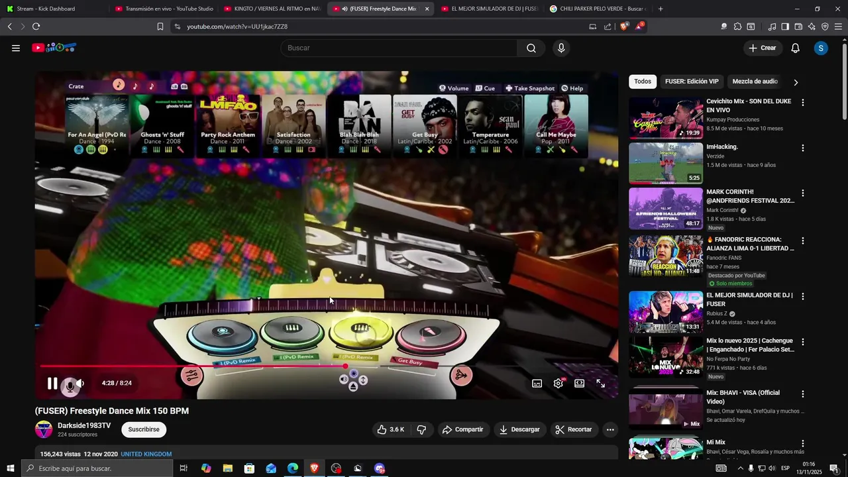This screenshot has width=848, height=477.
Task: Open the Windows Start menu
Action: click(x=10, y=468)
